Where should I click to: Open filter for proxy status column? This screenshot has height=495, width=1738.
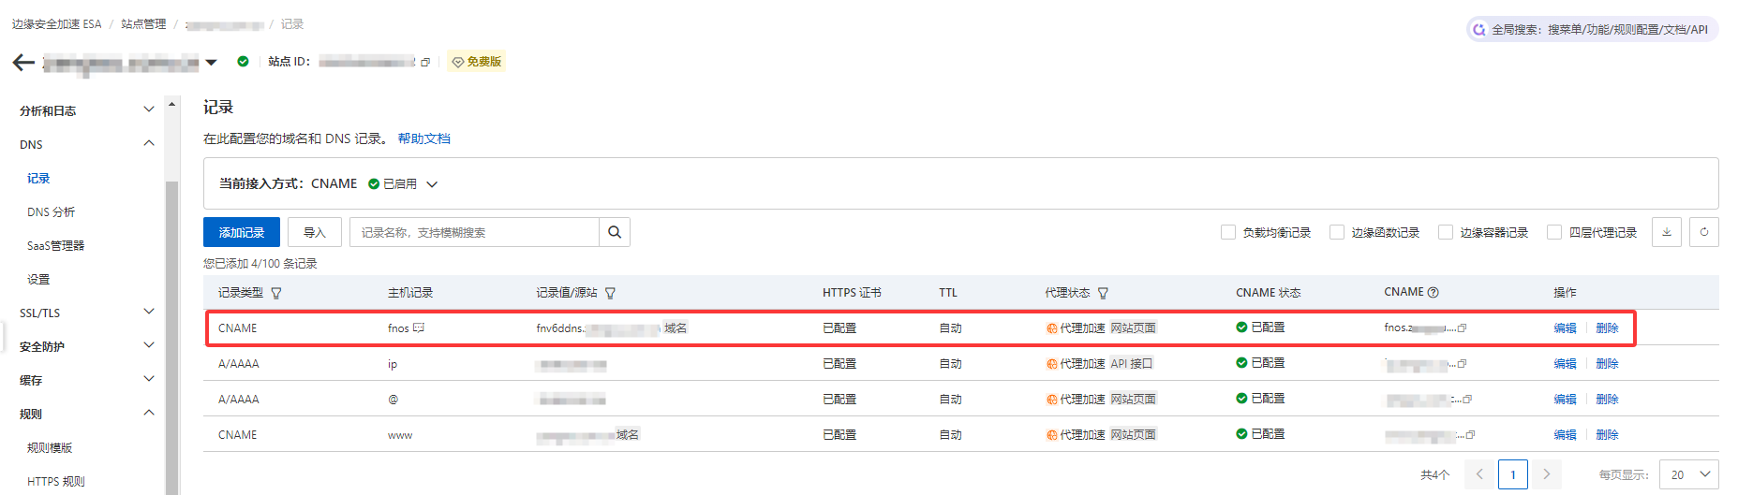(x=1103, y=293)
